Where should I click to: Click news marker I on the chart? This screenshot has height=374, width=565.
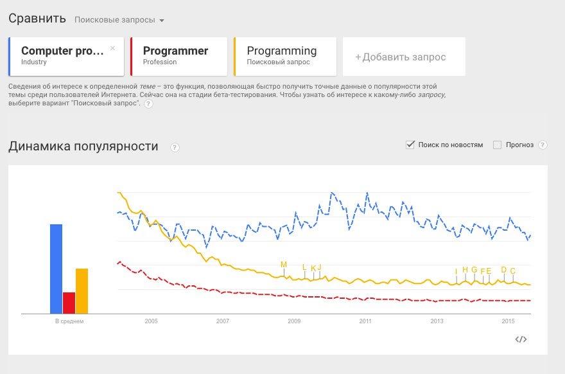coord(456,271)
